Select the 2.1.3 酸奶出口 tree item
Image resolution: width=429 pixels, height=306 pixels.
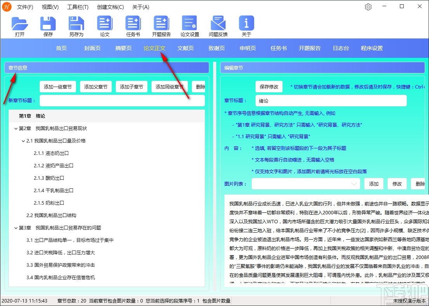click(49, 178)
